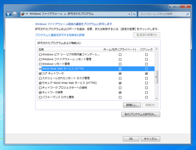Uncheck World Wide Web サービス (HTTP) name checkbox
Image resolution: width=196 pixels, height=150 pixels.
pos(40,69)
